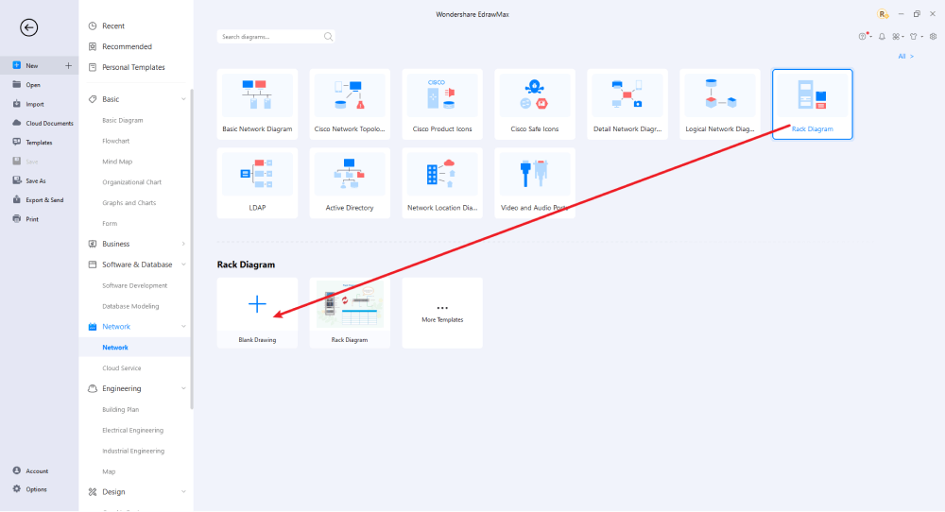Open the Account page
The height and width of the screenshot is (512, 945).
pyautogui.click(x=36, y=471)
